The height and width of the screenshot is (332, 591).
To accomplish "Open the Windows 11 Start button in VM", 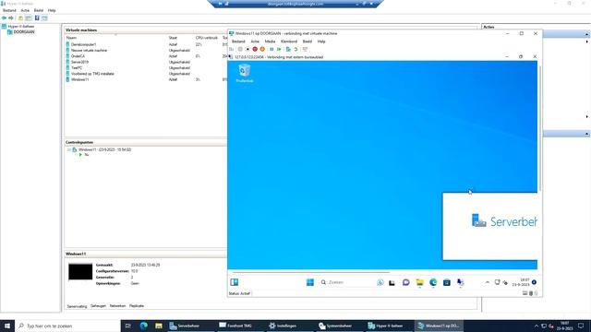I will [x=310, y=282].
